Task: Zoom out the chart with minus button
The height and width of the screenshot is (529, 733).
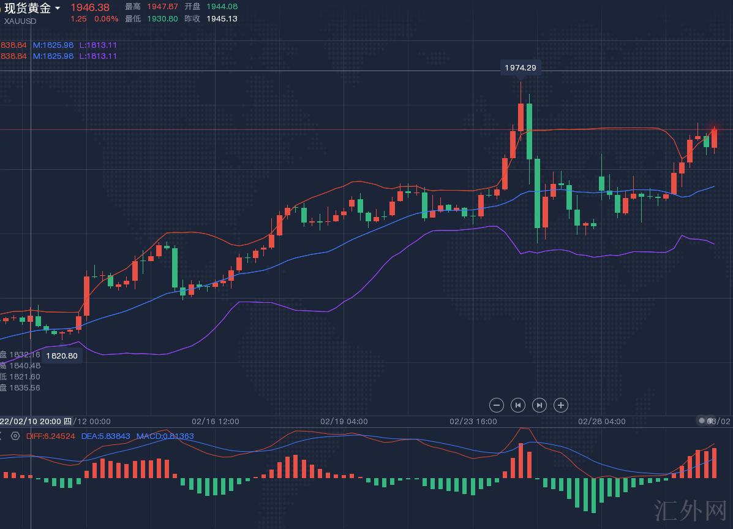Action: (497, 405)
